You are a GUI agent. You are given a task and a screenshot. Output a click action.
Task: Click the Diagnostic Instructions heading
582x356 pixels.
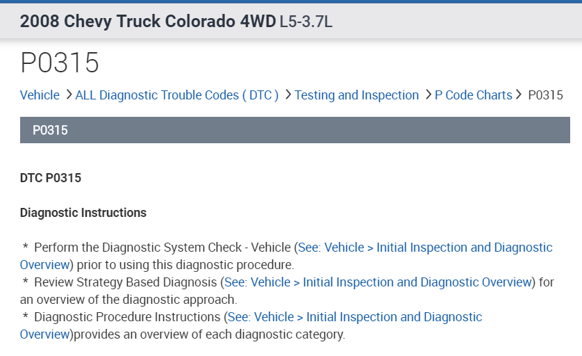tap(83, 213)
